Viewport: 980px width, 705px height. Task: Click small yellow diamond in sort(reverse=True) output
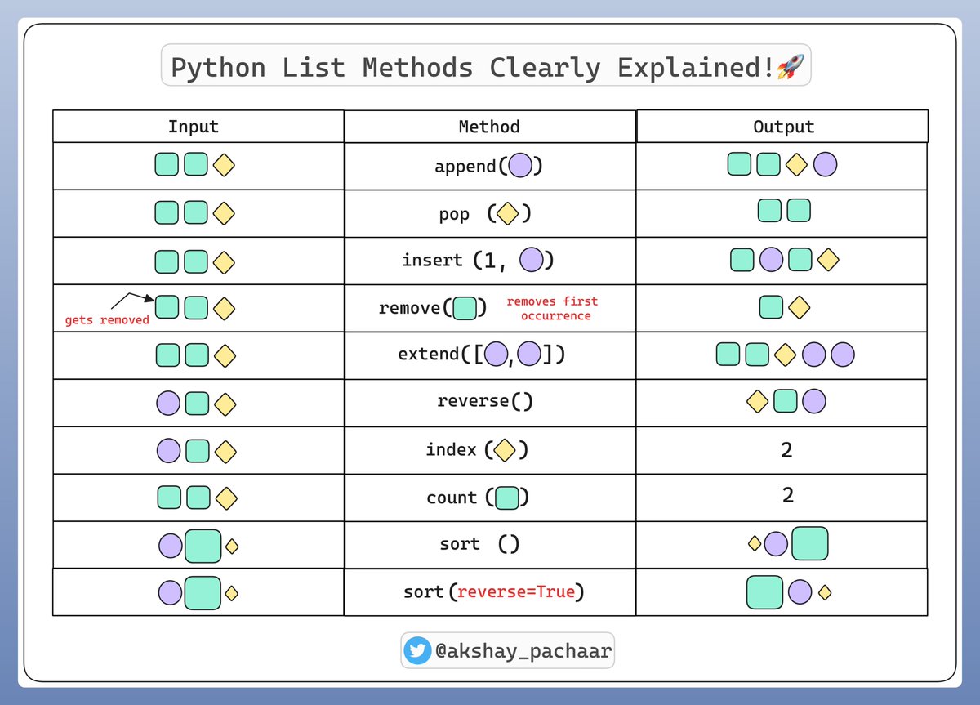[825, 591]
